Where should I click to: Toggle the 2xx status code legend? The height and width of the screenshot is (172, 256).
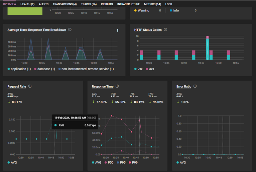138,69
